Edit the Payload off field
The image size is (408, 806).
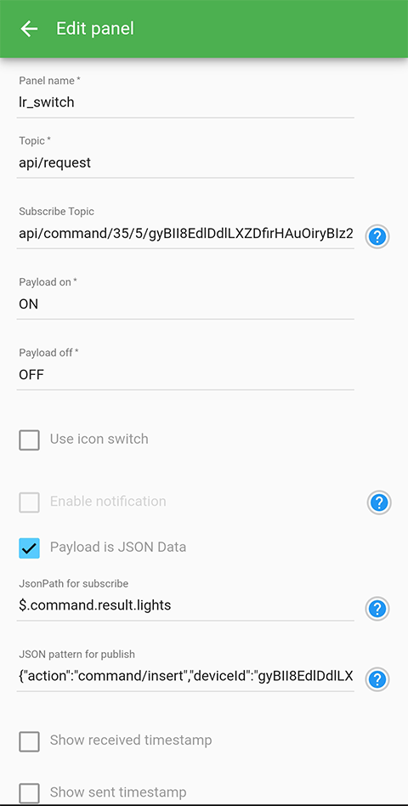pyautogui.click(x=185, y=375)
